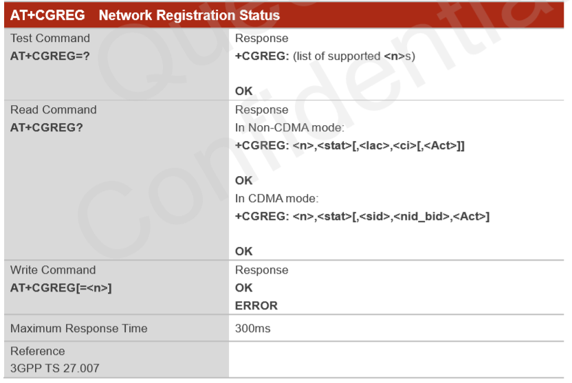Click the list of supported <n>s response line

tap(324, 56)
